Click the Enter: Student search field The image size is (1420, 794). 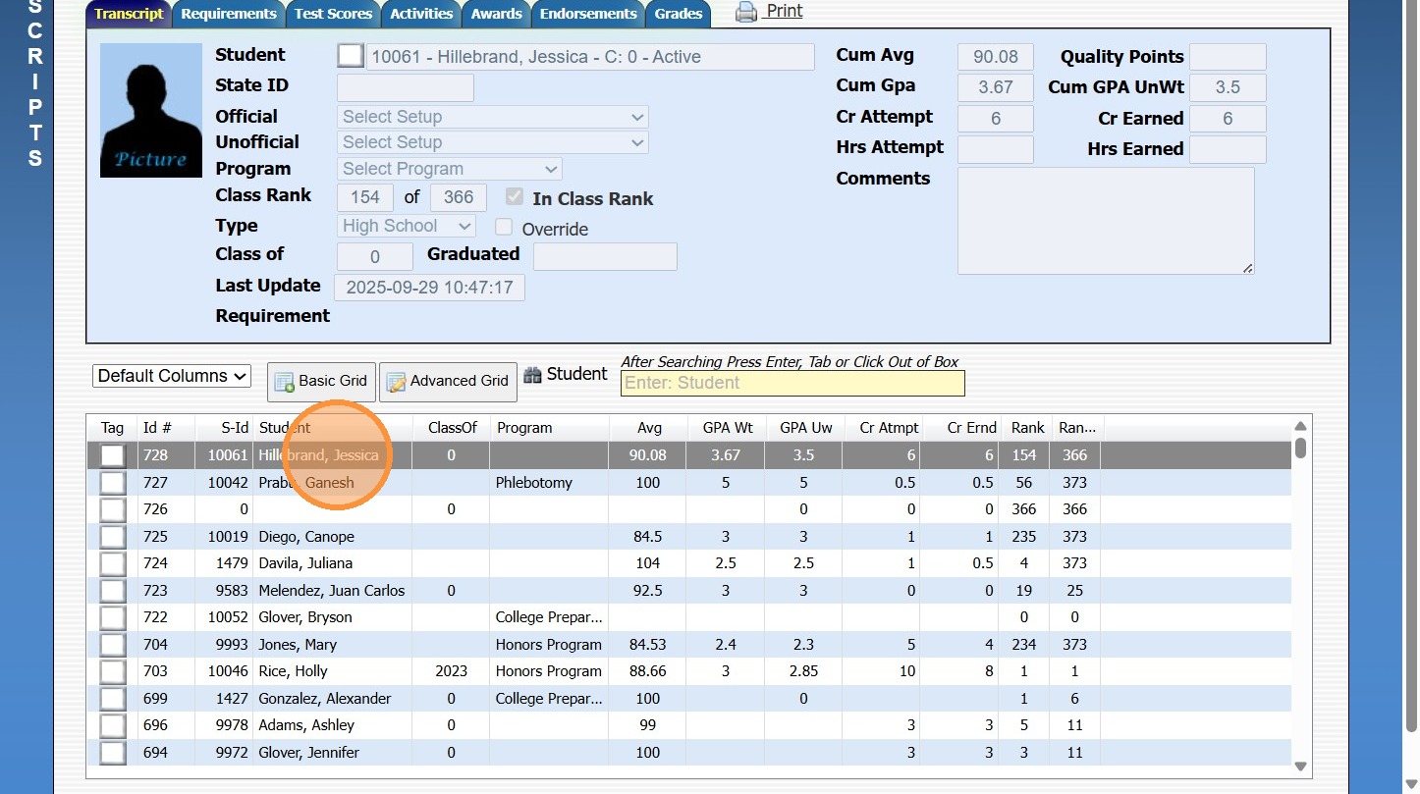(792, 383)
